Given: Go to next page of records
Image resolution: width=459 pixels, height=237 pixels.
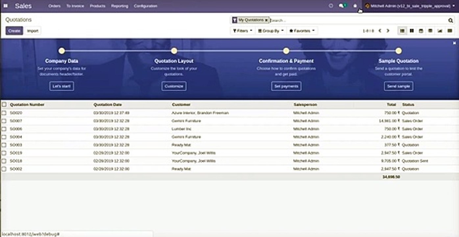Looking at the screenshot, I should tap(388, 31).
